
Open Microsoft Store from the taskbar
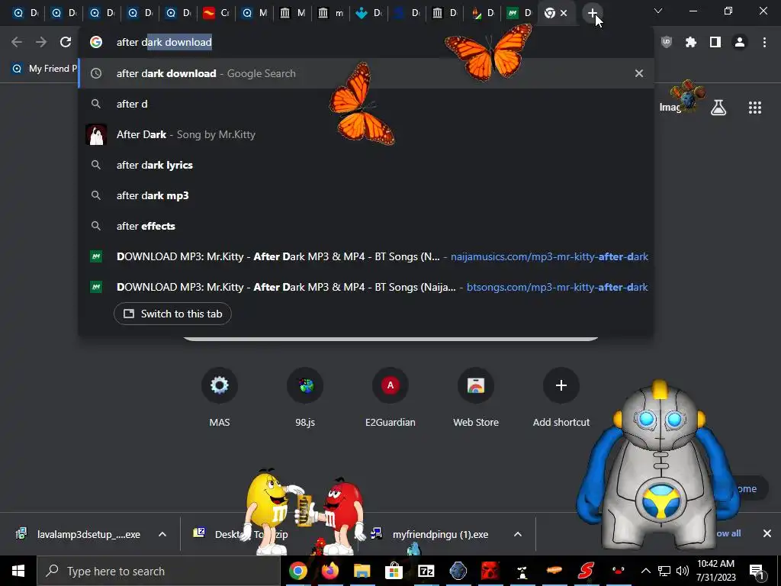394,571
